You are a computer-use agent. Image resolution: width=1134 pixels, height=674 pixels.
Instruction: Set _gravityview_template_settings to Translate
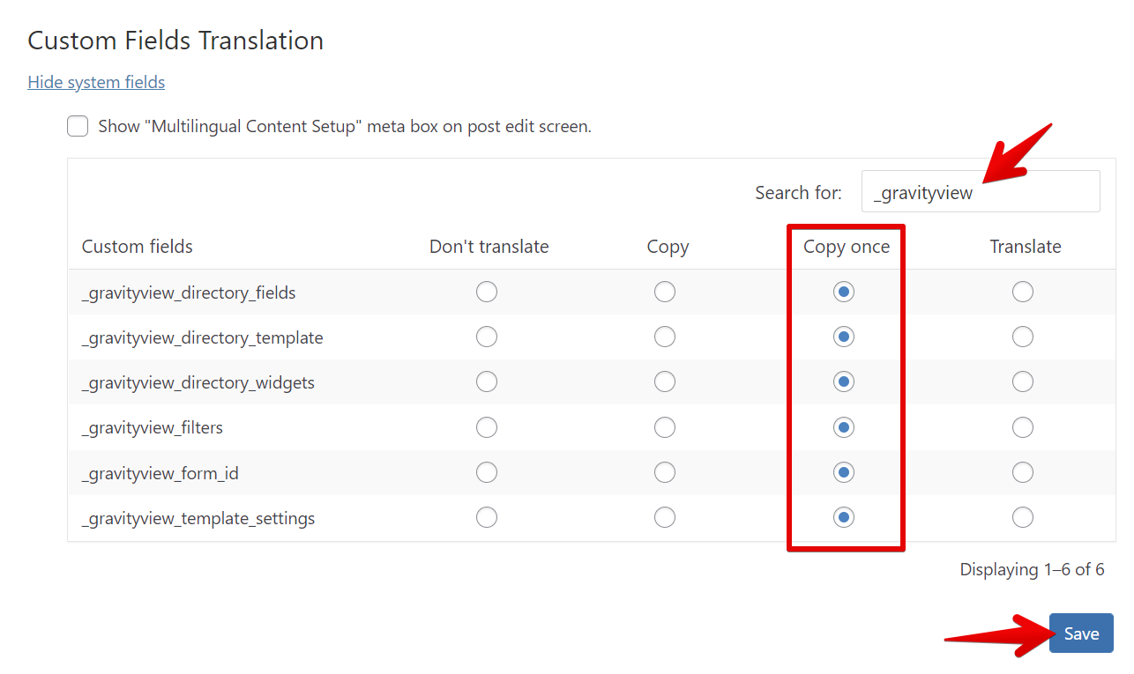point(1023,517)
